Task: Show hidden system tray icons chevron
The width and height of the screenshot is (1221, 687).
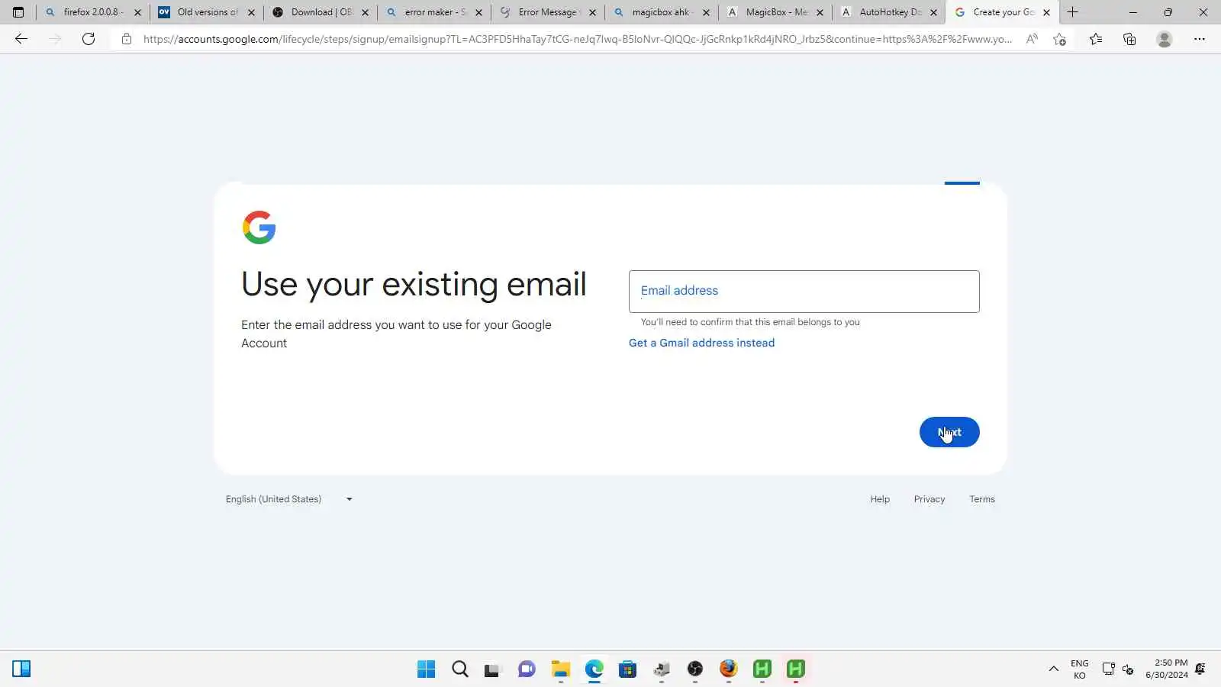Action: pyautogui.click(x=1053, y=669)
